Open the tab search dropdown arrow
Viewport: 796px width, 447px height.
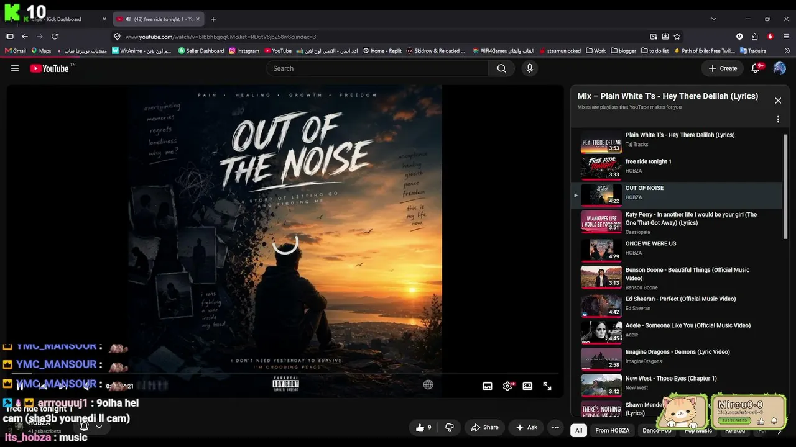pyautogui.click(x=713, y=19)
